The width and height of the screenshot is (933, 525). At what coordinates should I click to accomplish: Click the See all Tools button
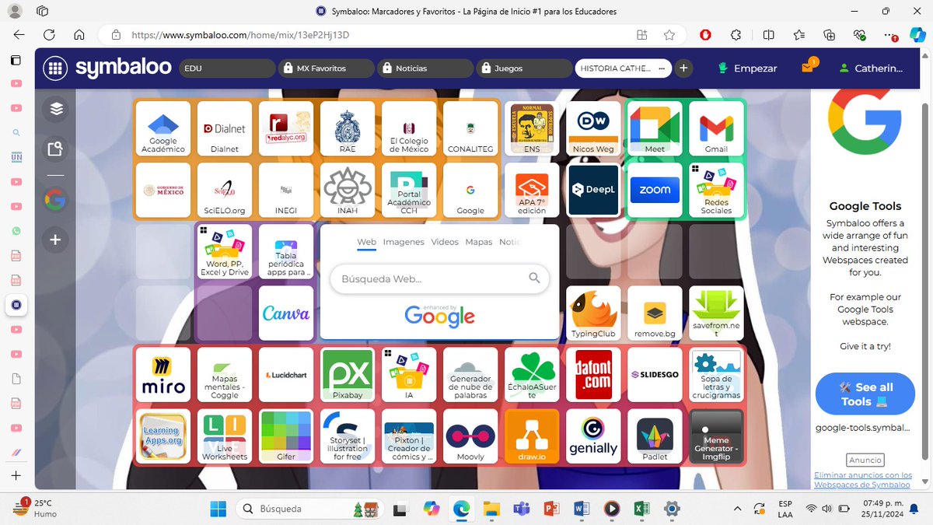pos(865,394)
